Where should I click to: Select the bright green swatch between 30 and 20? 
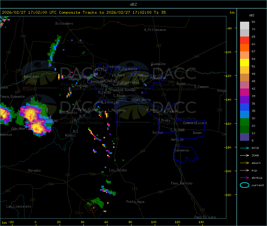click(244, 122)
